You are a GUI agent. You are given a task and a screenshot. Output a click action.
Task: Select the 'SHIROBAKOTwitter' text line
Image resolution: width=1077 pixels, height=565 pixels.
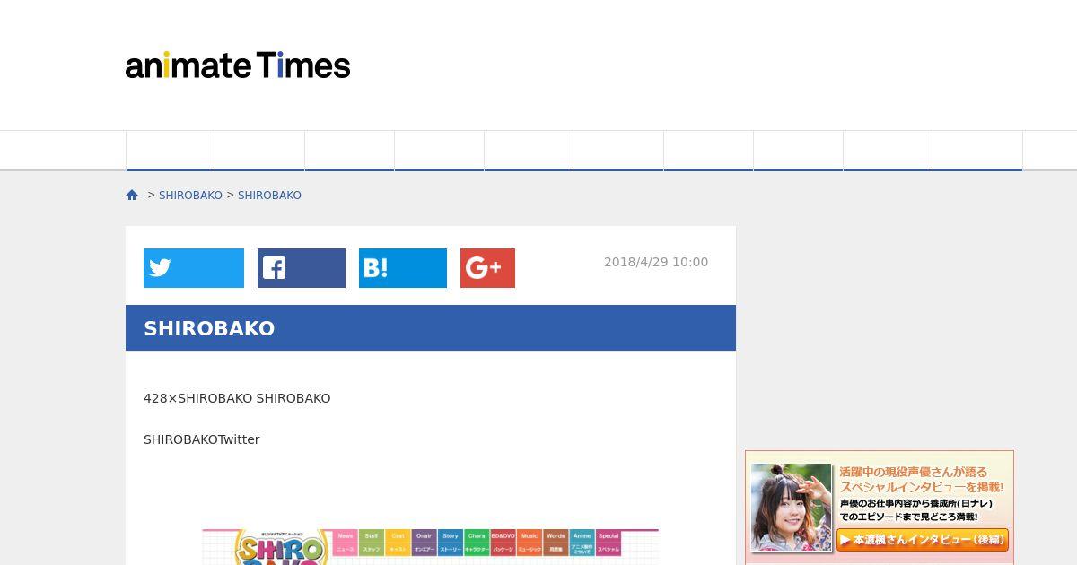tap(202, 439)
